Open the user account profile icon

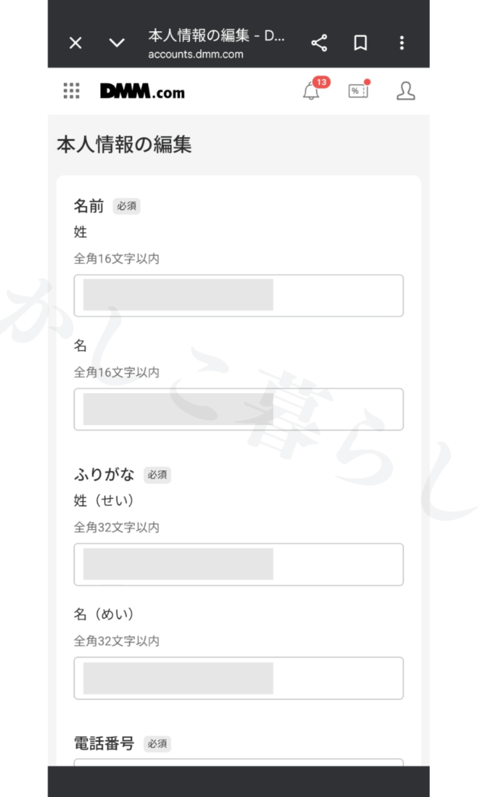(406, 91)
